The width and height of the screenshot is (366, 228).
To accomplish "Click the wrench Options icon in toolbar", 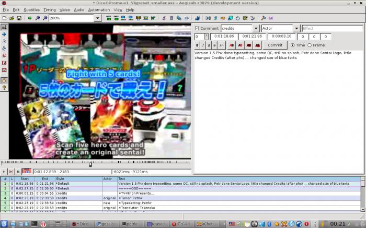I will [x=264, y=18].
